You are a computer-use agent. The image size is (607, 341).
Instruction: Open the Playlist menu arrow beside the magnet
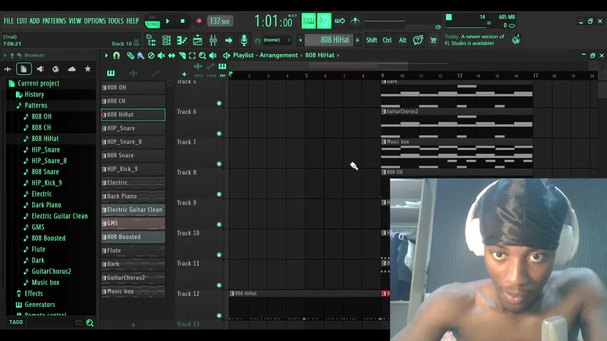[106, 55]
